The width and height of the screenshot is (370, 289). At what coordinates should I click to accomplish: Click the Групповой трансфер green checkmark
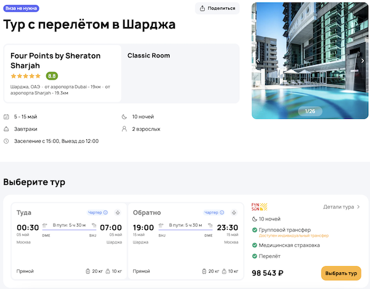tap(255, 230)
